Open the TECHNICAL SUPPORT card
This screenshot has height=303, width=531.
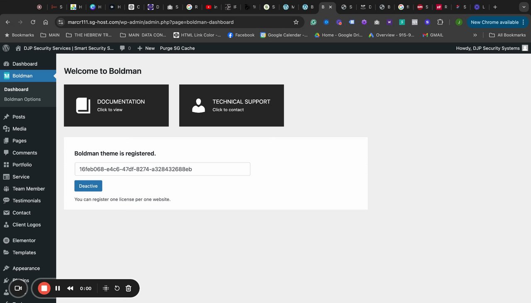click(231, 105)
